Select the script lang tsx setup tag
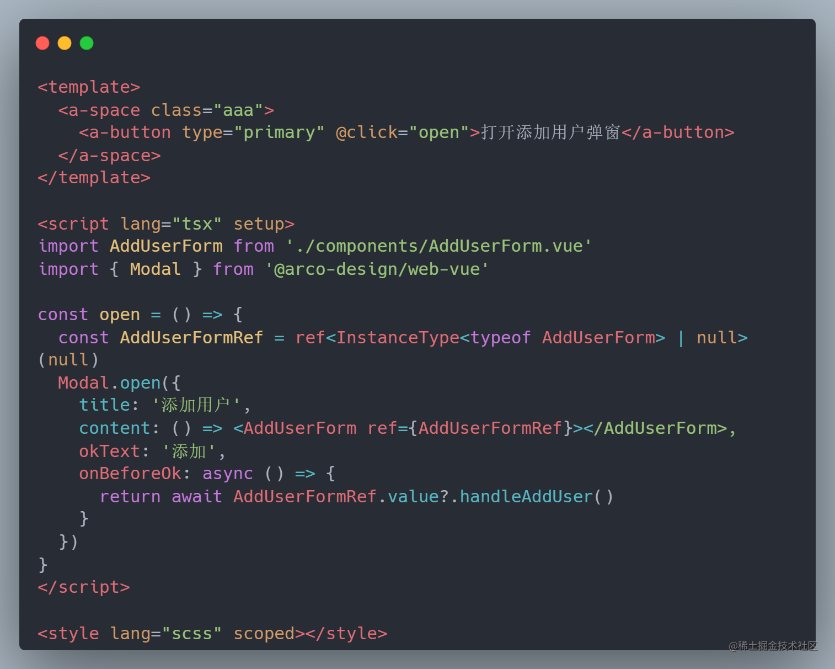This screenshot has height=669, width=835. [x=165, y=224]
